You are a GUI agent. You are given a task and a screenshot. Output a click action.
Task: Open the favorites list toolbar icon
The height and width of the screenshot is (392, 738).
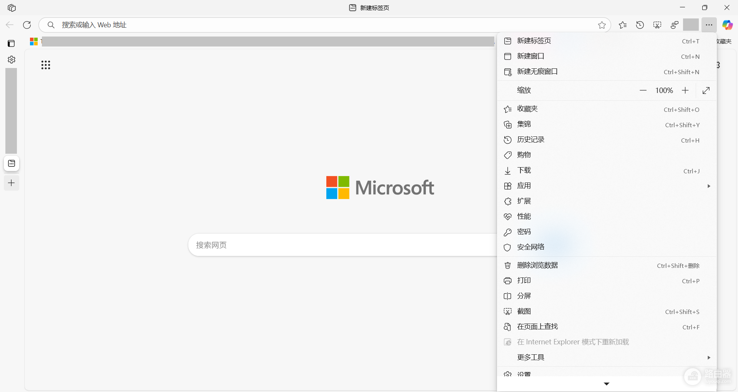point(623,25)
